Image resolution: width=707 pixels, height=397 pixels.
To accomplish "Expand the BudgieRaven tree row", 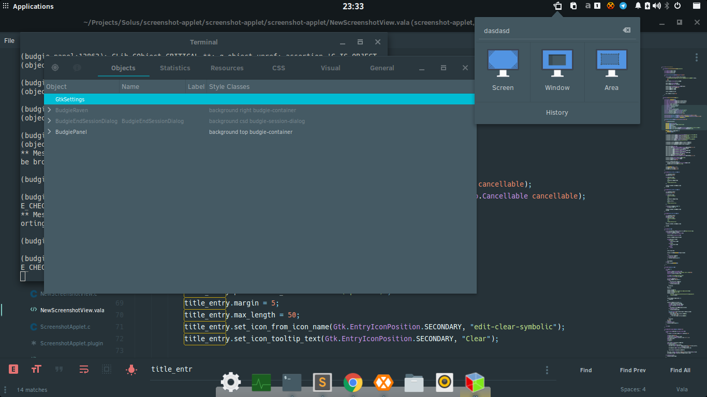I will (x=49, y=110).
